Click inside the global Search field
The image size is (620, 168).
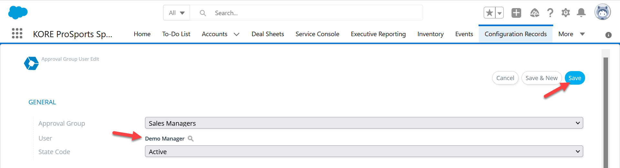point(306,13)
